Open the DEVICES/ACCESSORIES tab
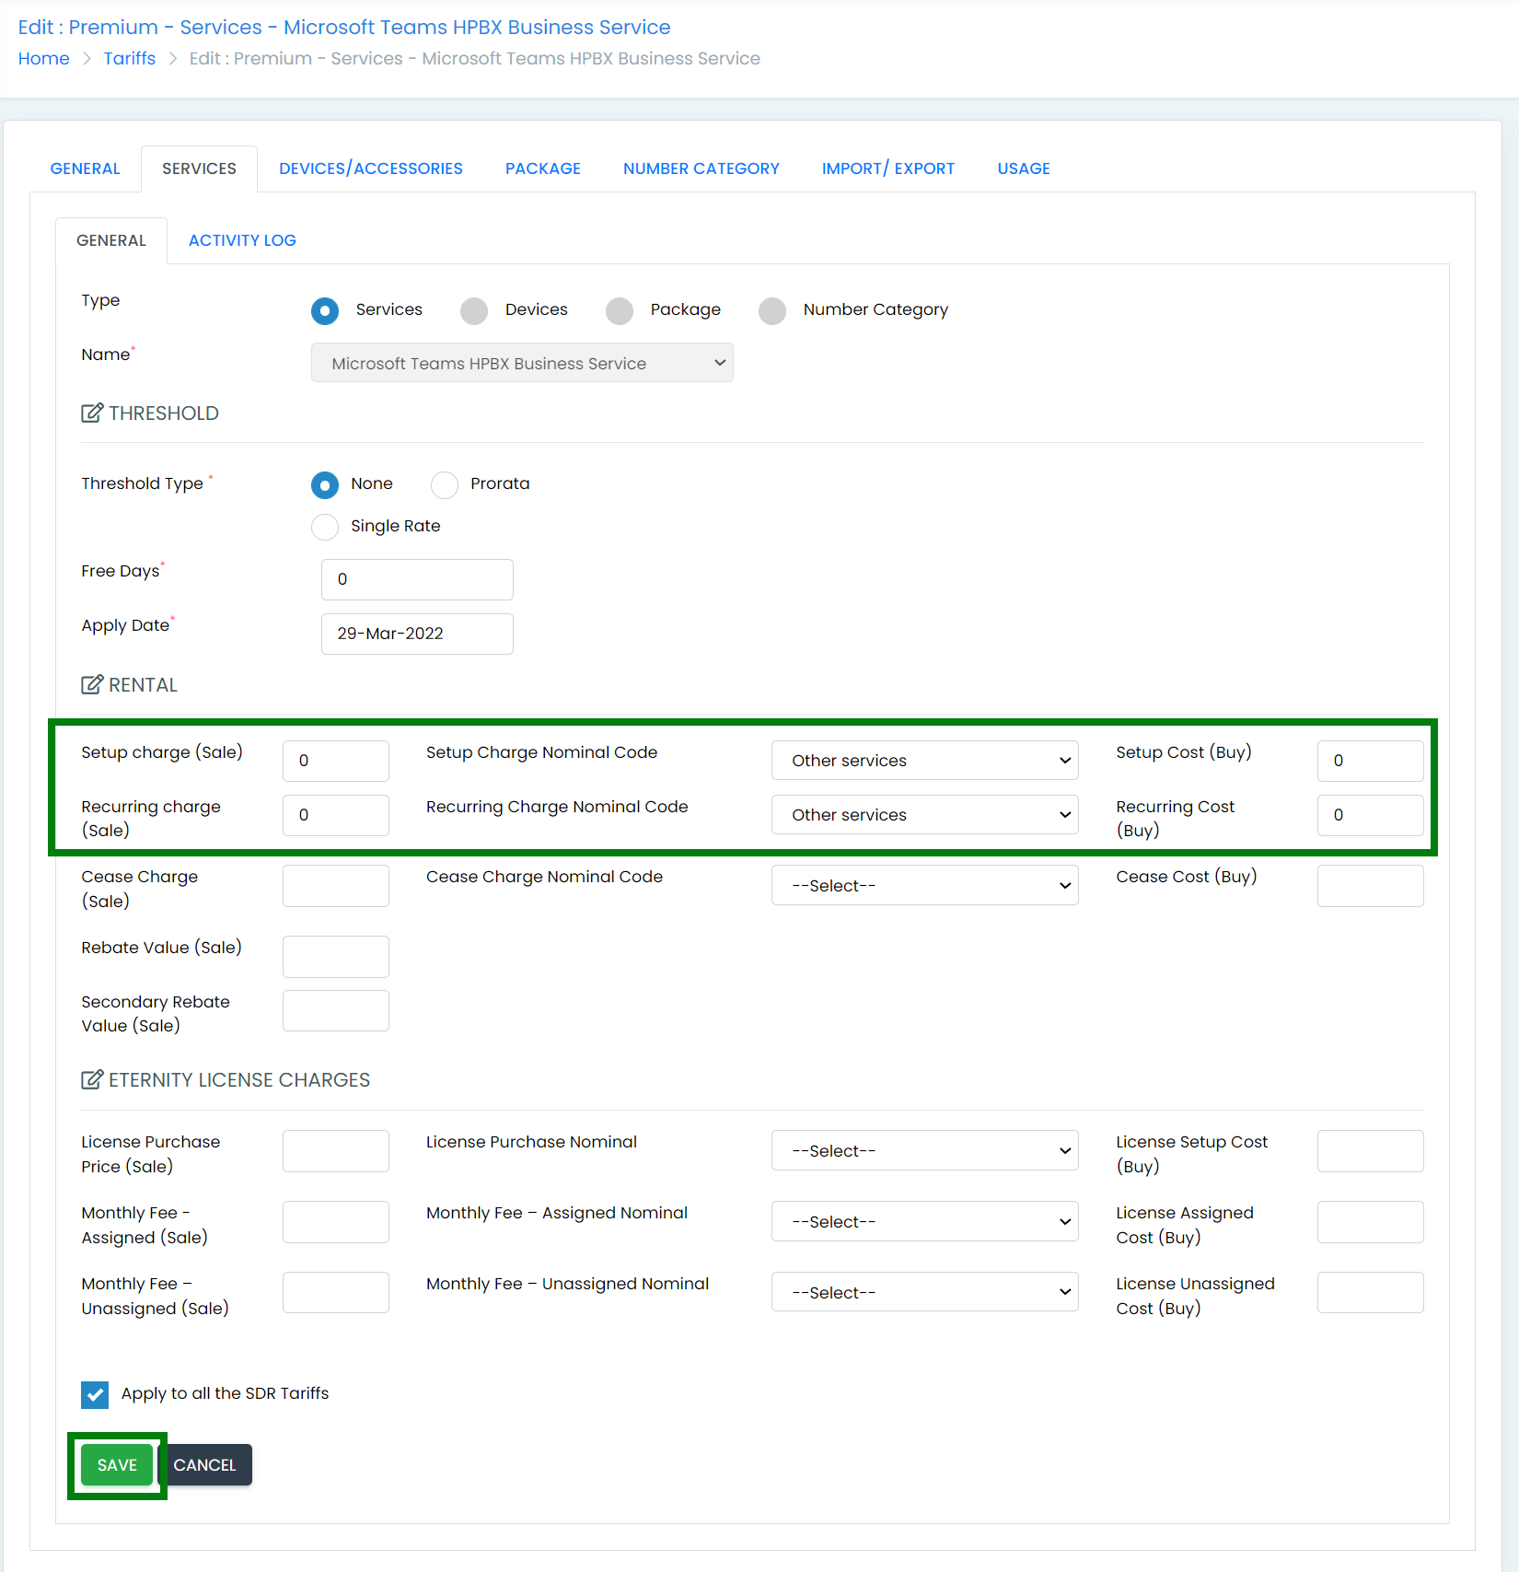Viewport: 1519px width, 1572px height. [x=371, y=169]
